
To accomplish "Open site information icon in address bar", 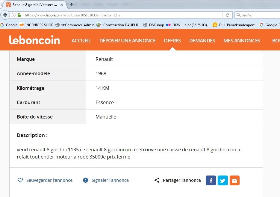I will (14, 15).
